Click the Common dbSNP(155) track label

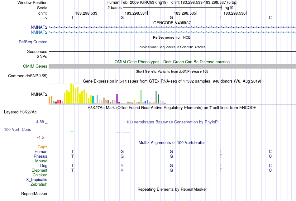point(28,76)
